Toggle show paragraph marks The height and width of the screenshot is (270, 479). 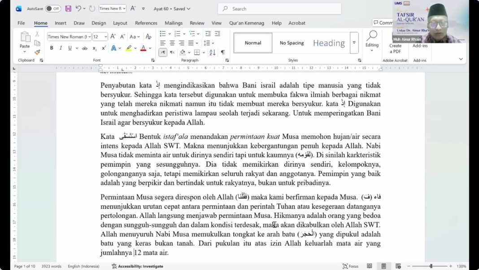(x=223, y=53)
